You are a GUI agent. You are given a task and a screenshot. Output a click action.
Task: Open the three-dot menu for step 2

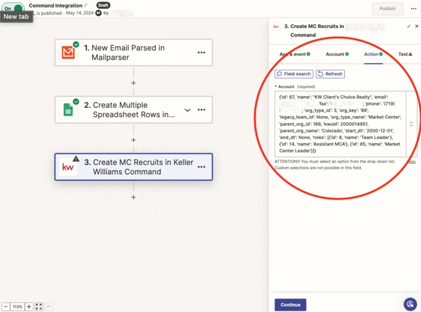coord(201,110)
